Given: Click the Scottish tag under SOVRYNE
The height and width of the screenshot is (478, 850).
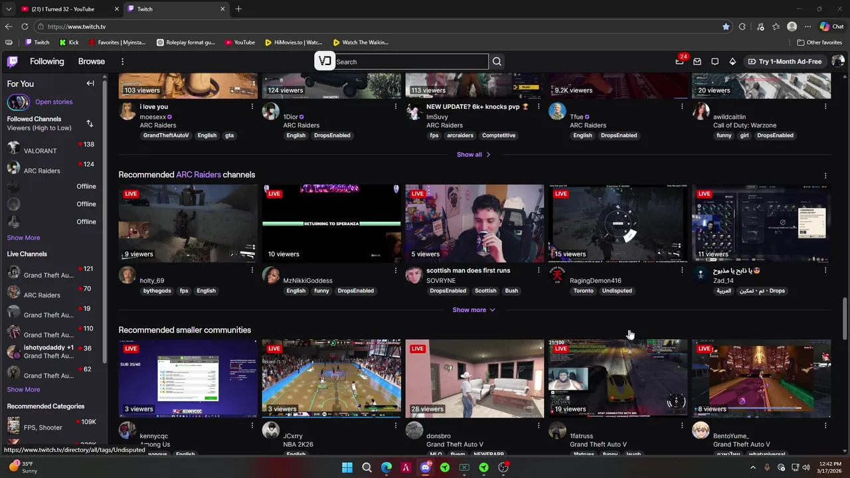Looking at the screenshot, I should (485, 291).
